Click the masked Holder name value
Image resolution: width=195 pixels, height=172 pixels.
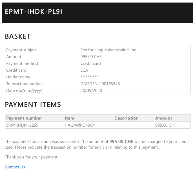89,77
